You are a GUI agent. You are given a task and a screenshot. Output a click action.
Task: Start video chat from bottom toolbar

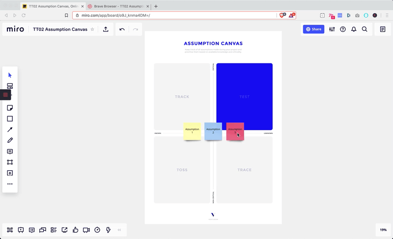(86, 230)
